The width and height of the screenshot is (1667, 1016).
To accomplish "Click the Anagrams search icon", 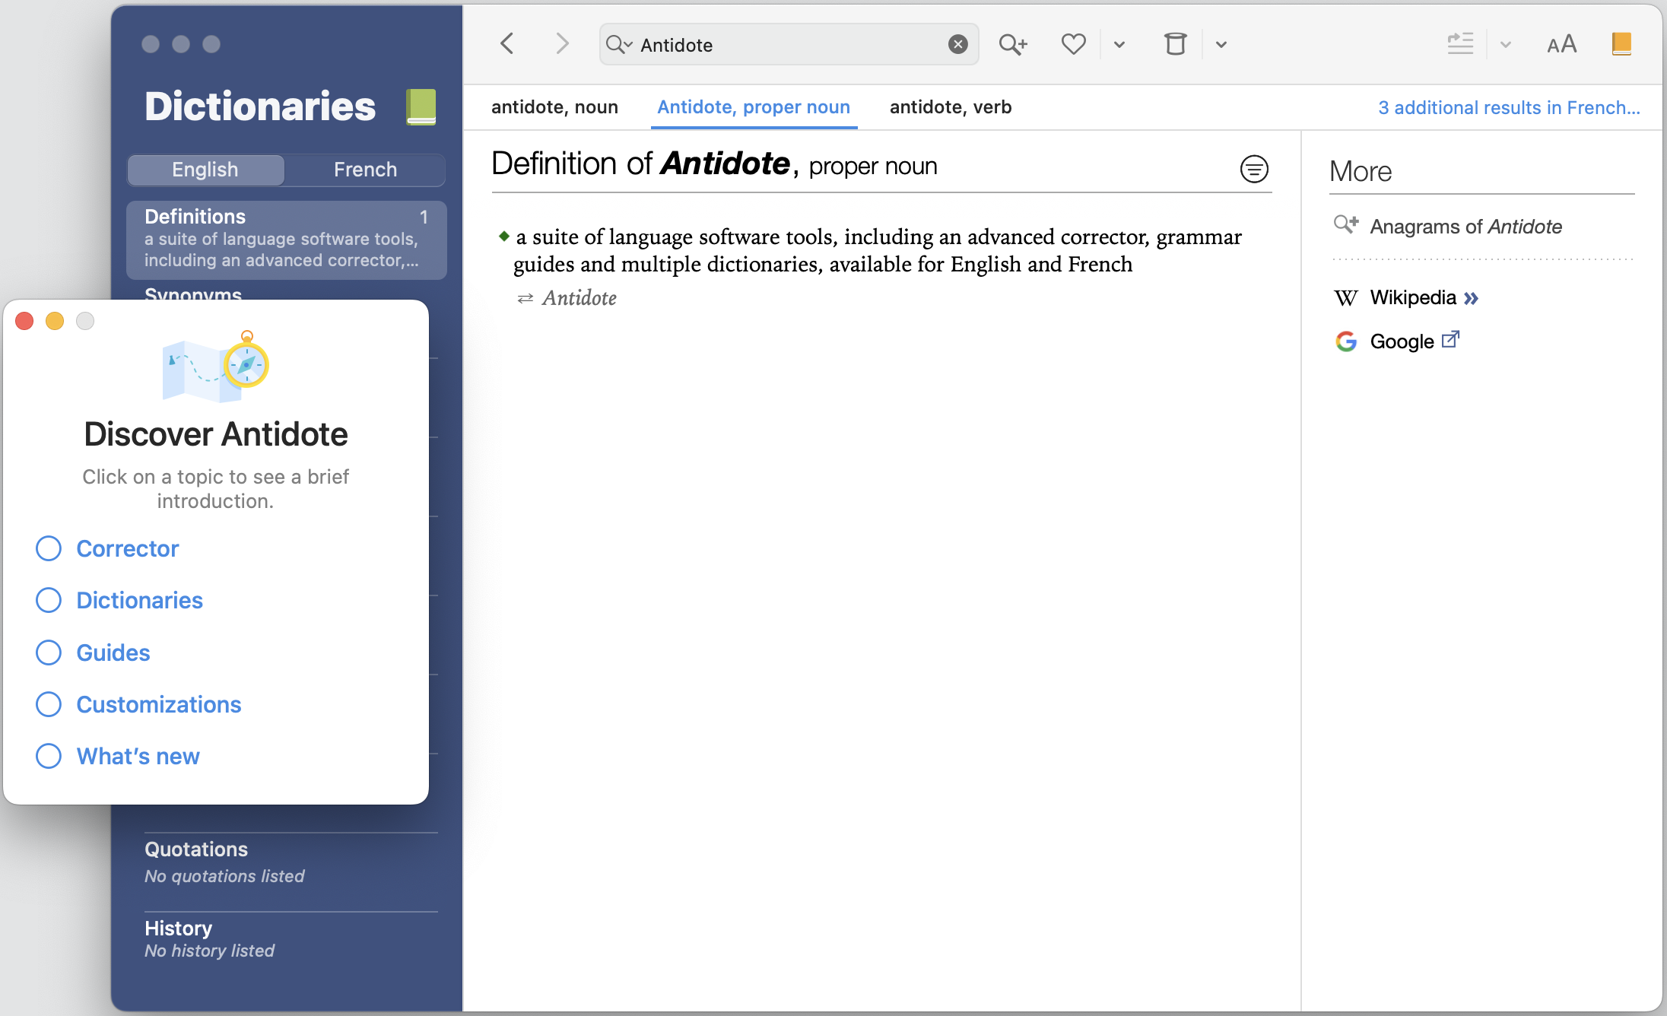I will click(x=1346, y=225).
